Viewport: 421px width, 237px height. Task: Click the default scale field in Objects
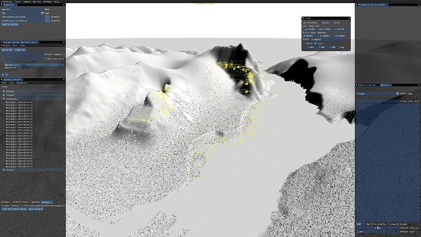point(378,232)
